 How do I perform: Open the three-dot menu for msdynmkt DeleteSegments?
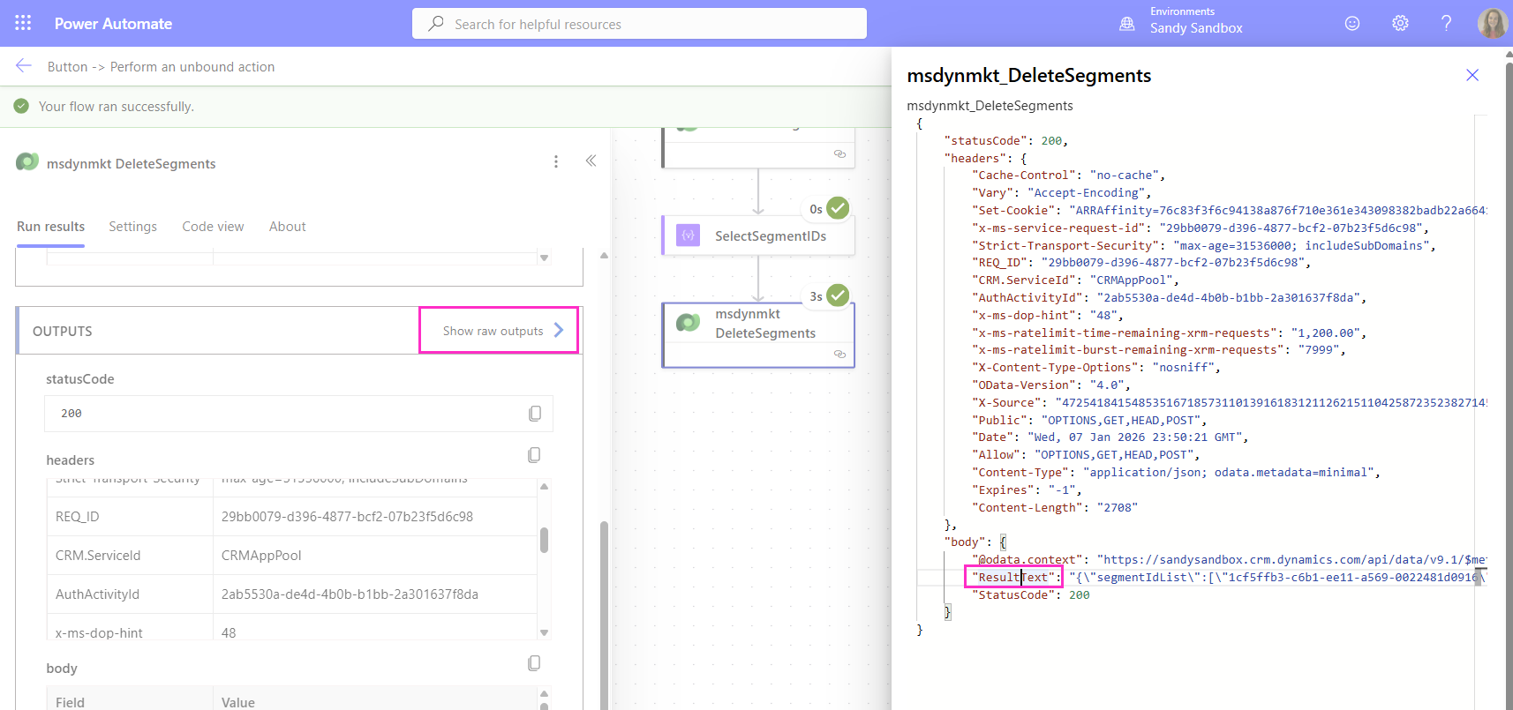(556, 161)
